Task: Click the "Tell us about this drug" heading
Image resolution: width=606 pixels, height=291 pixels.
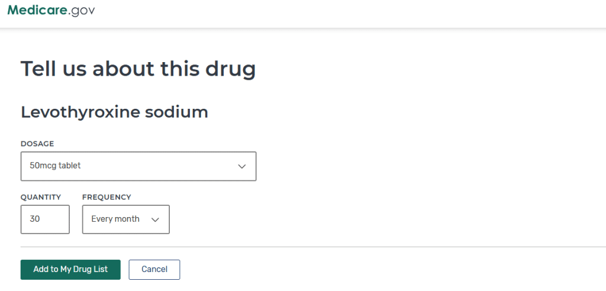Action: pyautogui.click(x=138, y=69)
